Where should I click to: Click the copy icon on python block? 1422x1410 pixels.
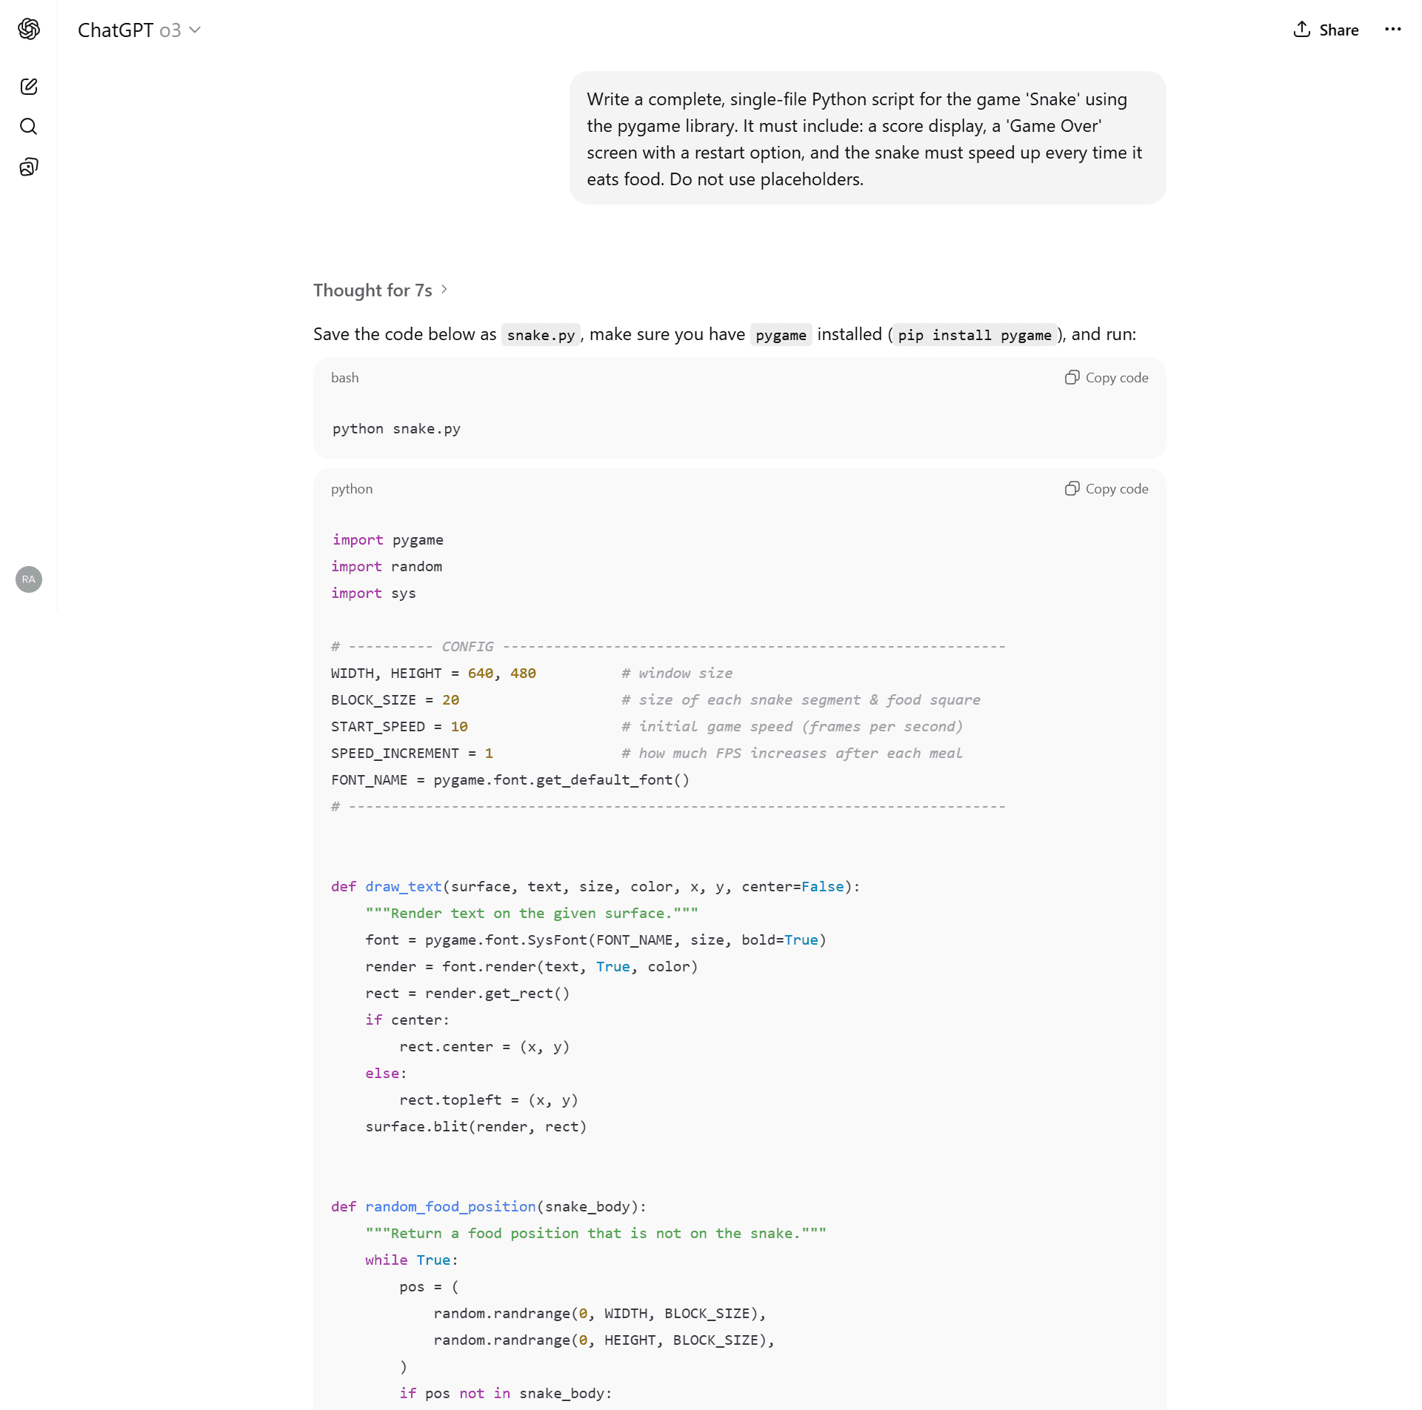[1072, 489]
